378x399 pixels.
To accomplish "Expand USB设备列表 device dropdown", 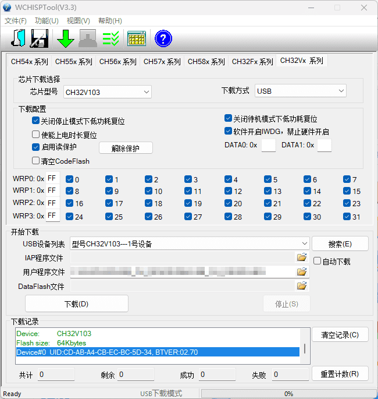I will tap(190, 243).
